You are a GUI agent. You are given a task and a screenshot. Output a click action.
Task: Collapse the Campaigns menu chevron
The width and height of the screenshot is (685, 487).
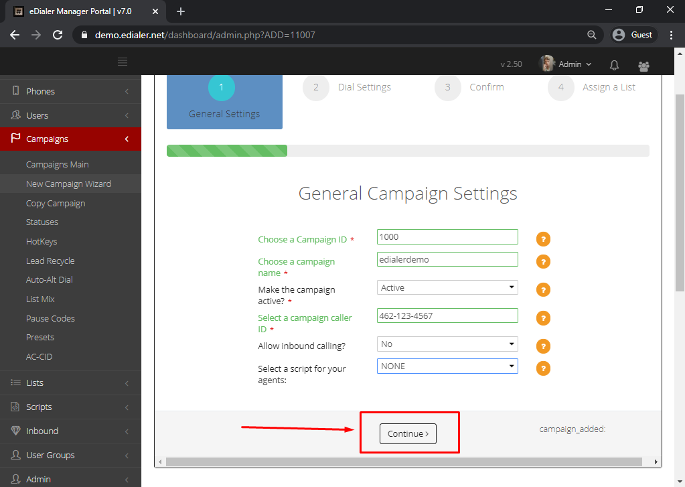pos(127,139)
